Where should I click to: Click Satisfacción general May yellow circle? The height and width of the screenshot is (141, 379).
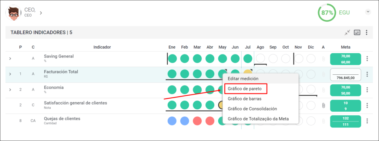tap(220, 105)
